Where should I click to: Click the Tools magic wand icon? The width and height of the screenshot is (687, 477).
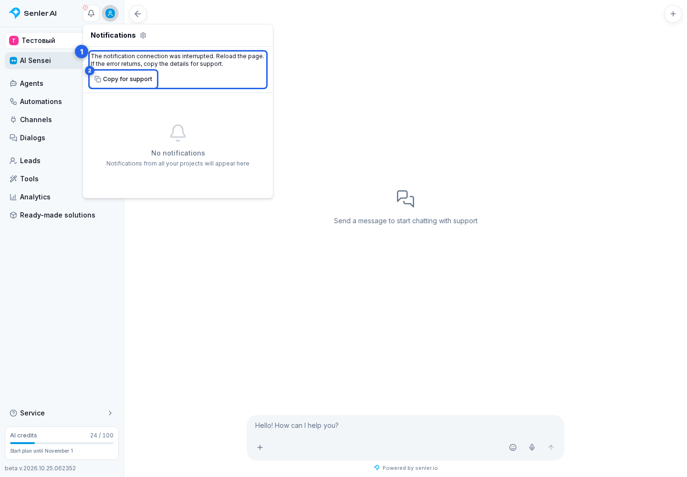click(13, 179)
